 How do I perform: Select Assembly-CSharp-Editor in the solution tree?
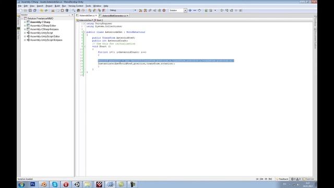pyautogui.click(x=43, y=26)
